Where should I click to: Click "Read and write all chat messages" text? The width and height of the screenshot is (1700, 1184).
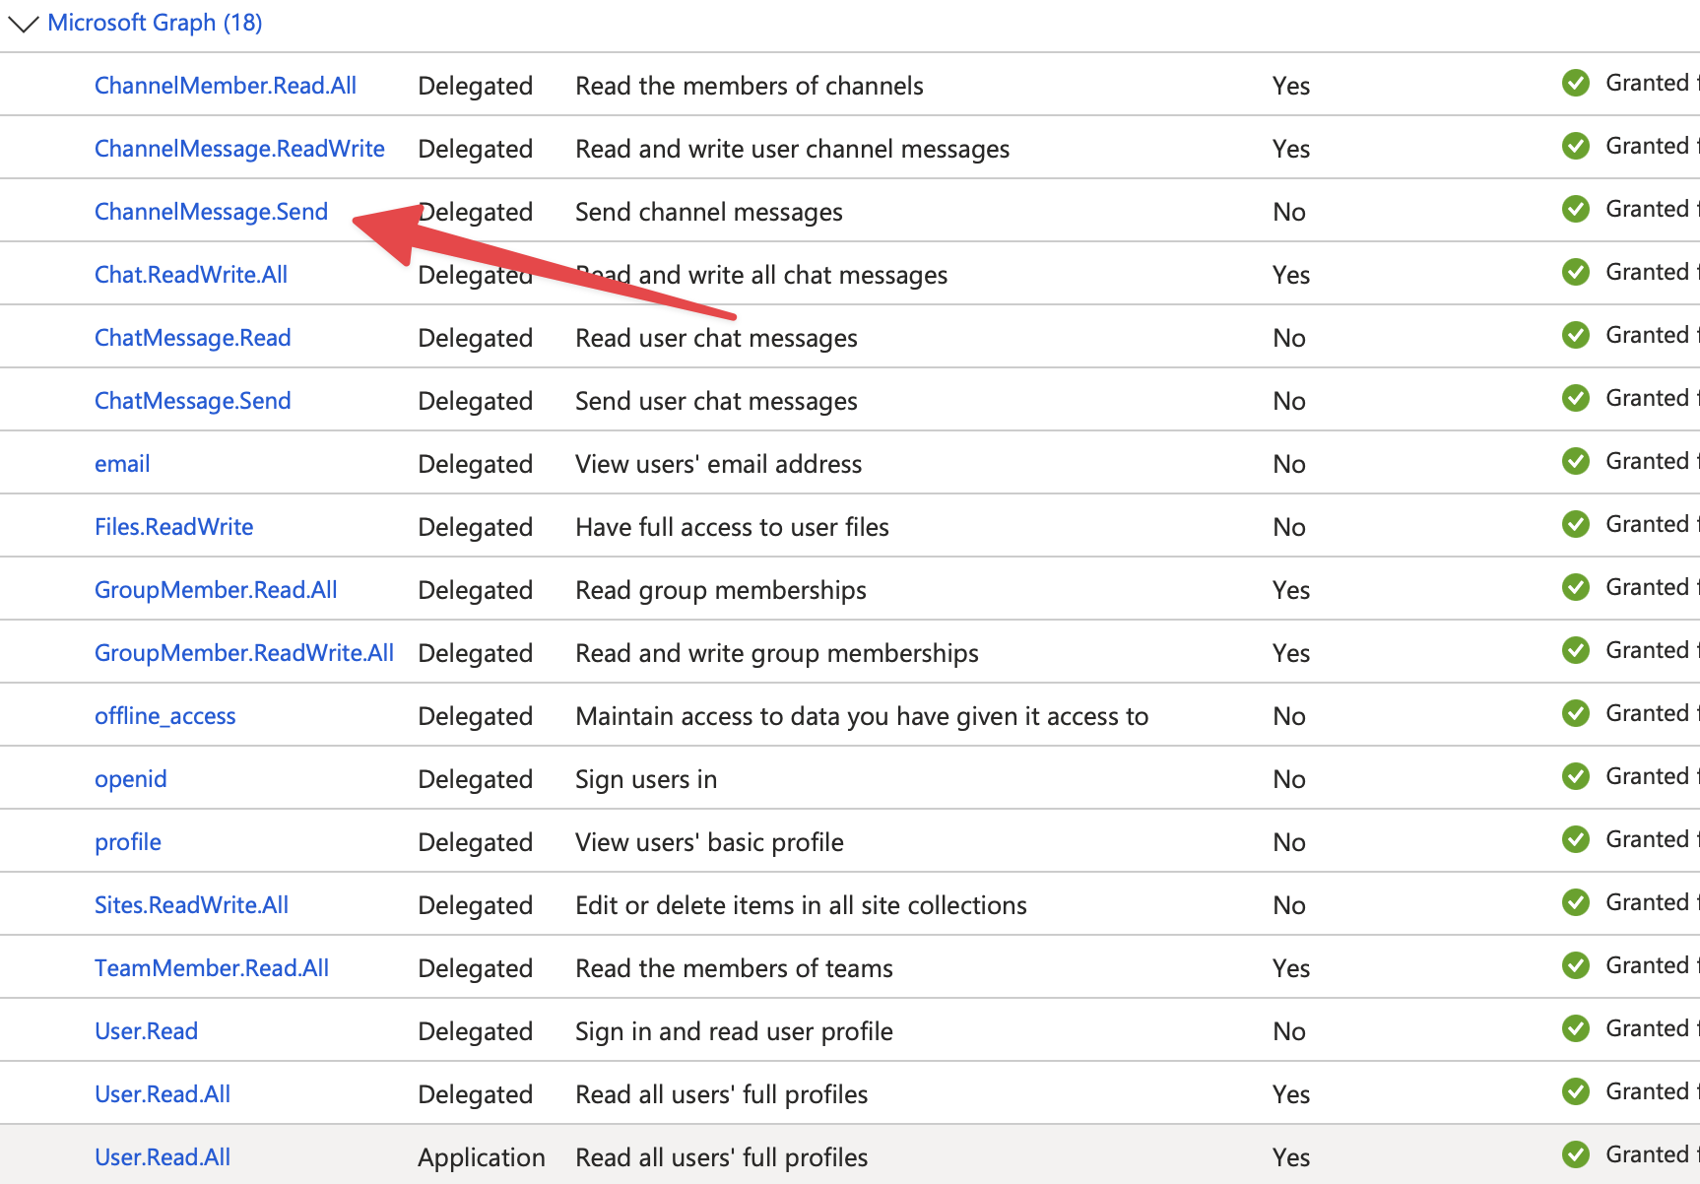point(761,275)
